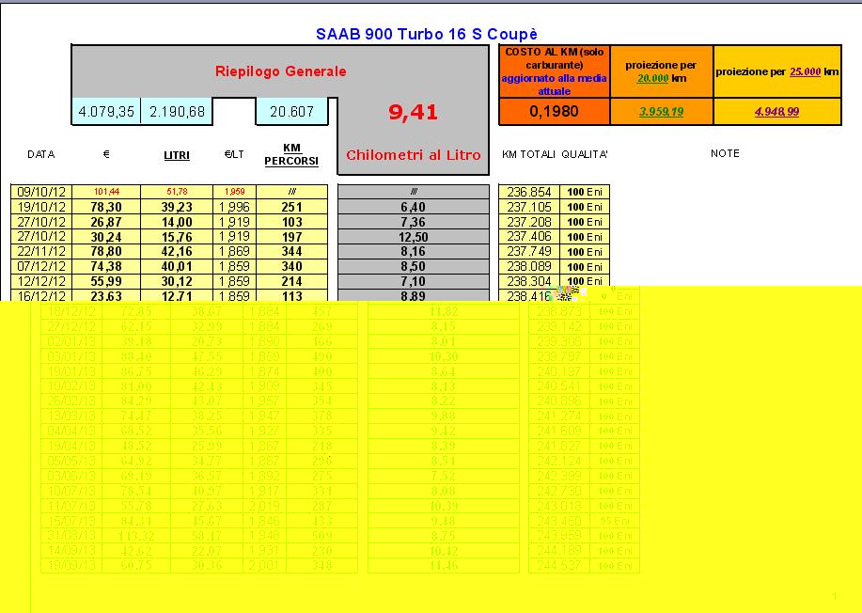The image size is (862, 613).
Task: Click the QUALITA' column header
Action: tap(585, 154)
